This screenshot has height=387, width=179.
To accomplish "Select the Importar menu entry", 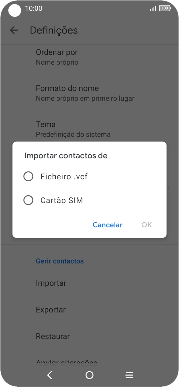I will click(x=51, y=283).
